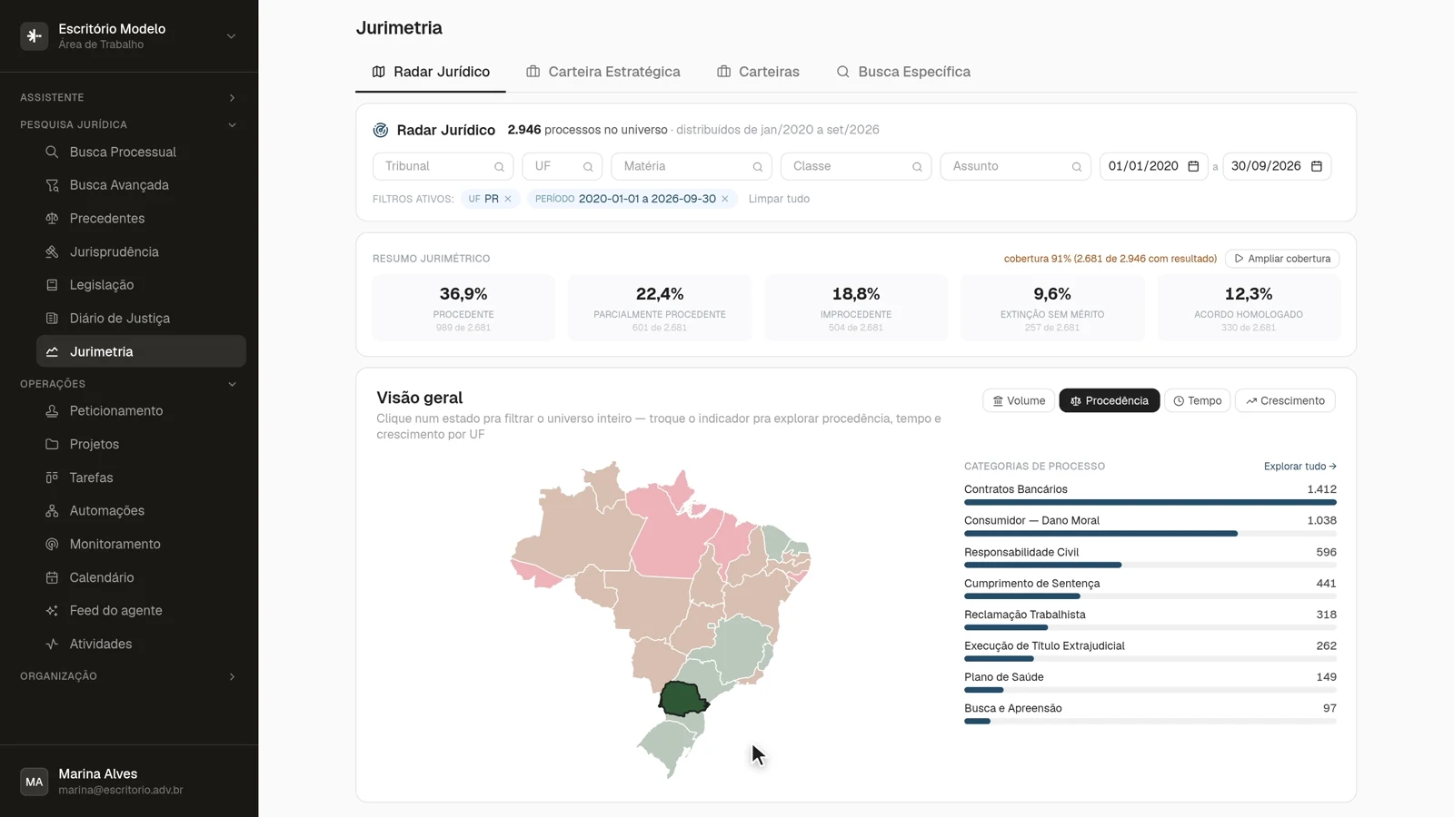This screenshot has height=817, width=1454.
Task: Select Jurimetria sidebar item
Action: coord(141,351)
